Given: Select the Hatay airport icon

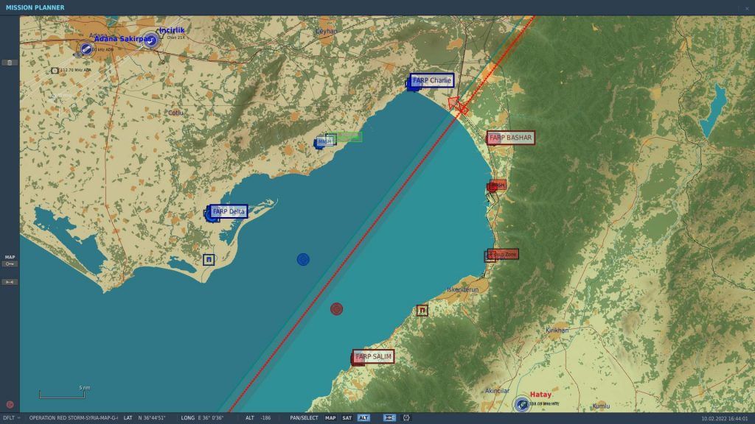Looking at the screenshot, I should point(522,403).
